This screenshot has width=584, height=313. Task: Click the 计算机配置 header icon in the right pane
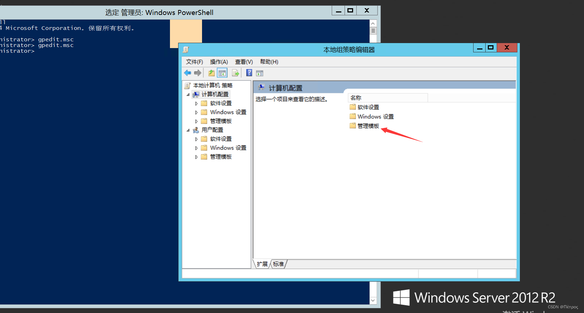pos(262,87)
